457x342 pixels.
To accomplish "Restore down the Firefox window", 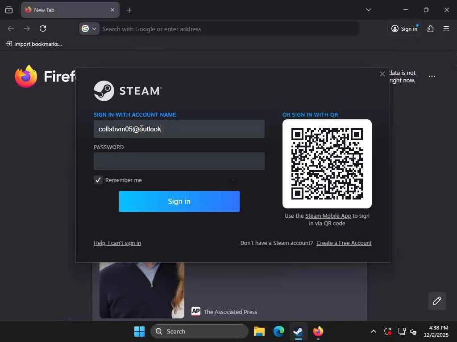I will click(x=426, y=10).
